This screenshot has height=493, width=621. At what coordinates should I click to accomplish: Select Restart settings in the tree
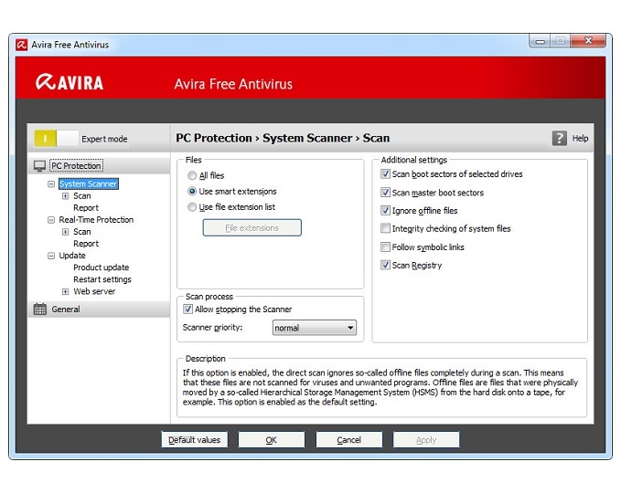[x=102, y=279]
